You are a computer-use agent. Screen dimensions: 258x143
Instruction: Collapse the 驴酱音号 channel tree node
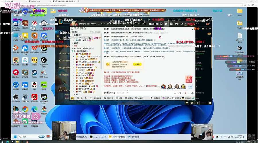(73, 35)
